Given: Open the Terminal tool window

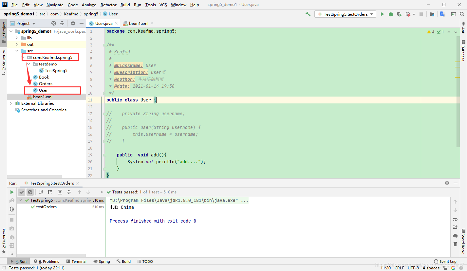Looking at the screenshot, I should pyautogui.click(x=76, y=262).
